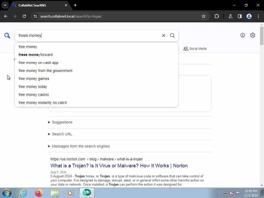Open the Windows Start menu

(7, 193)
